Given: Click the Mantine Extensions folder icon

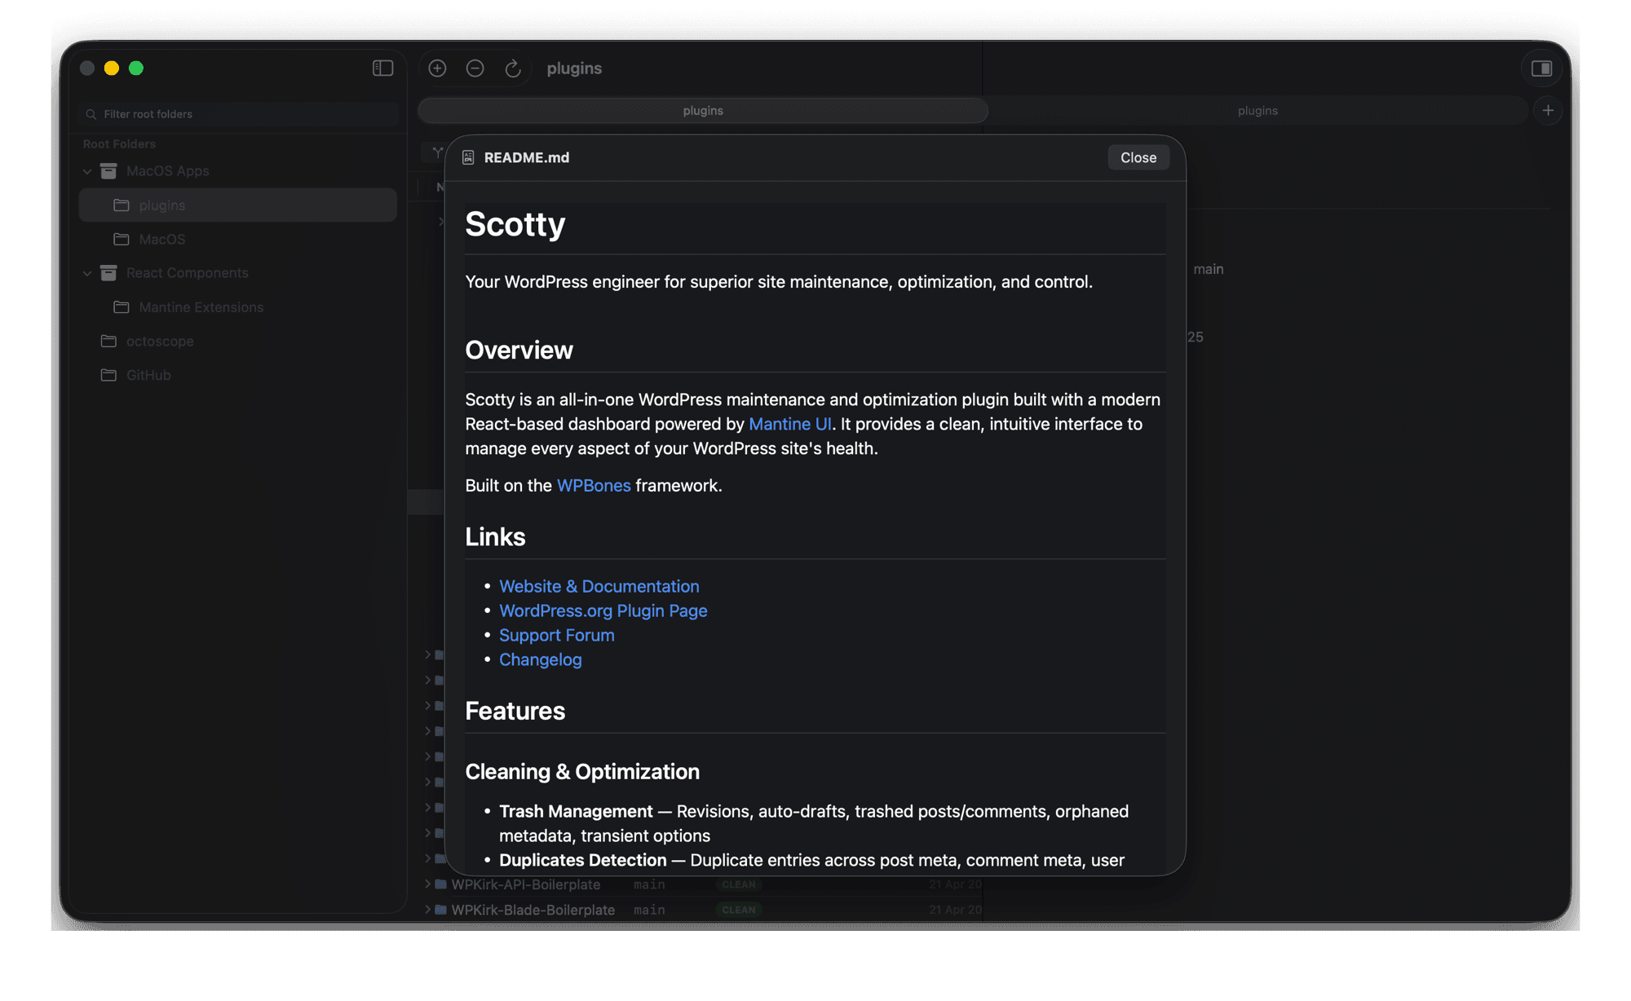Looking at the screenshot, I should (122, 307).
